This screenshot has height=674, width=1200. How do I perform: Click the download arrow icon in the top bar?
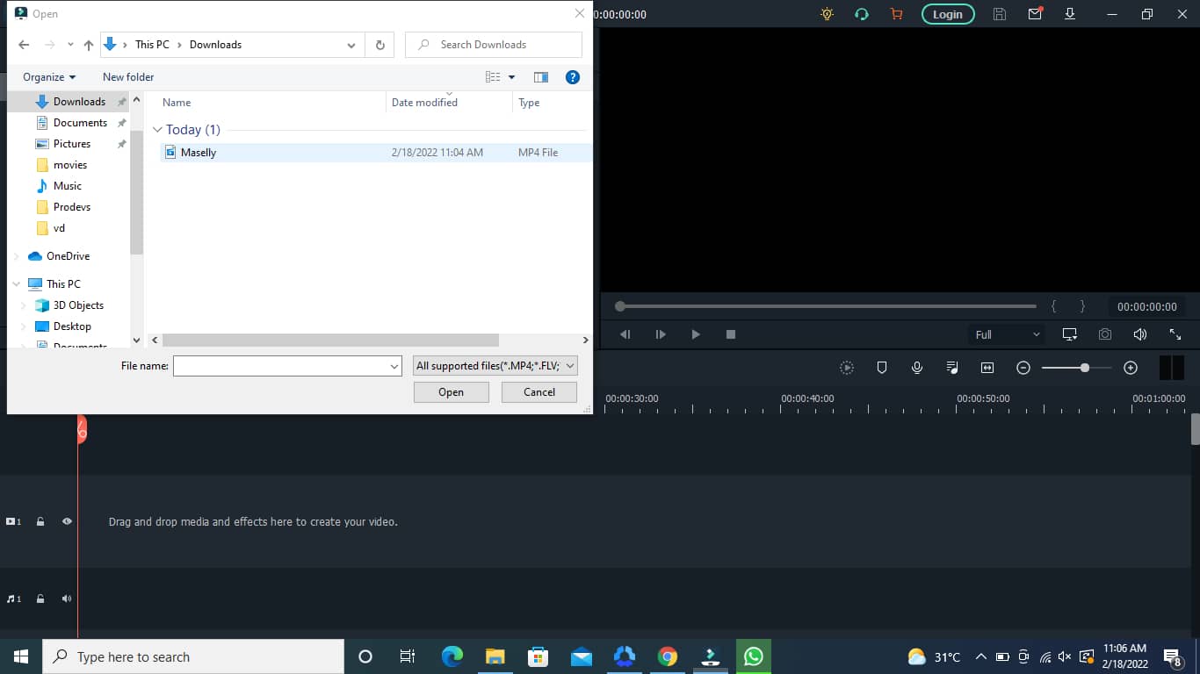click(1070, 14)
